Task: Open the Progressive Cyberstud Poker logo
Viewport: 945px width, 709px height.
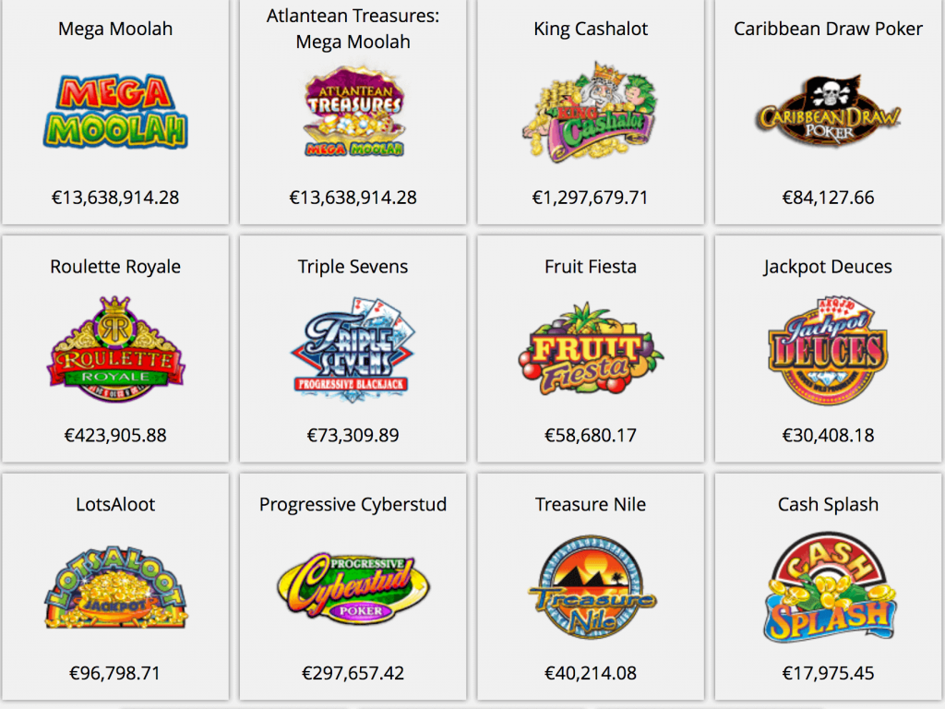Action: coord(353,587)
